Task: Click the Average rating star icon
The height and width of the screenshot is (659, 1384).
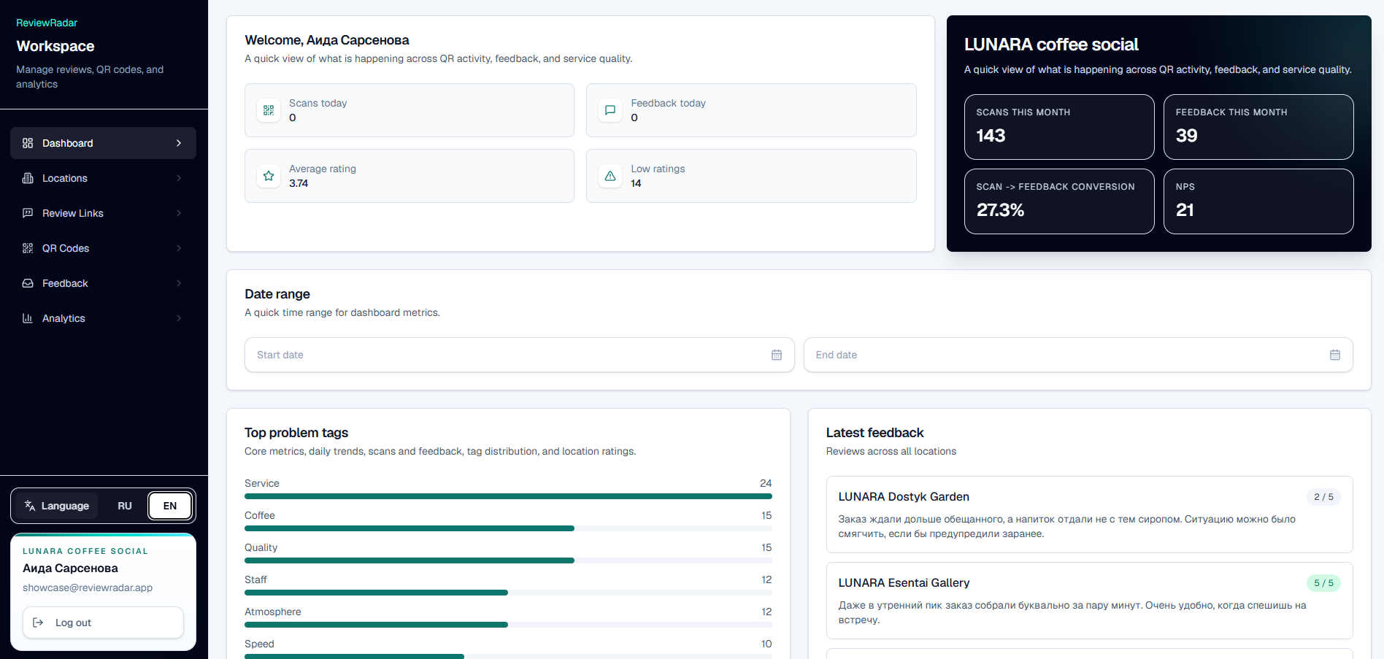Action: click(x=269, y=176)
